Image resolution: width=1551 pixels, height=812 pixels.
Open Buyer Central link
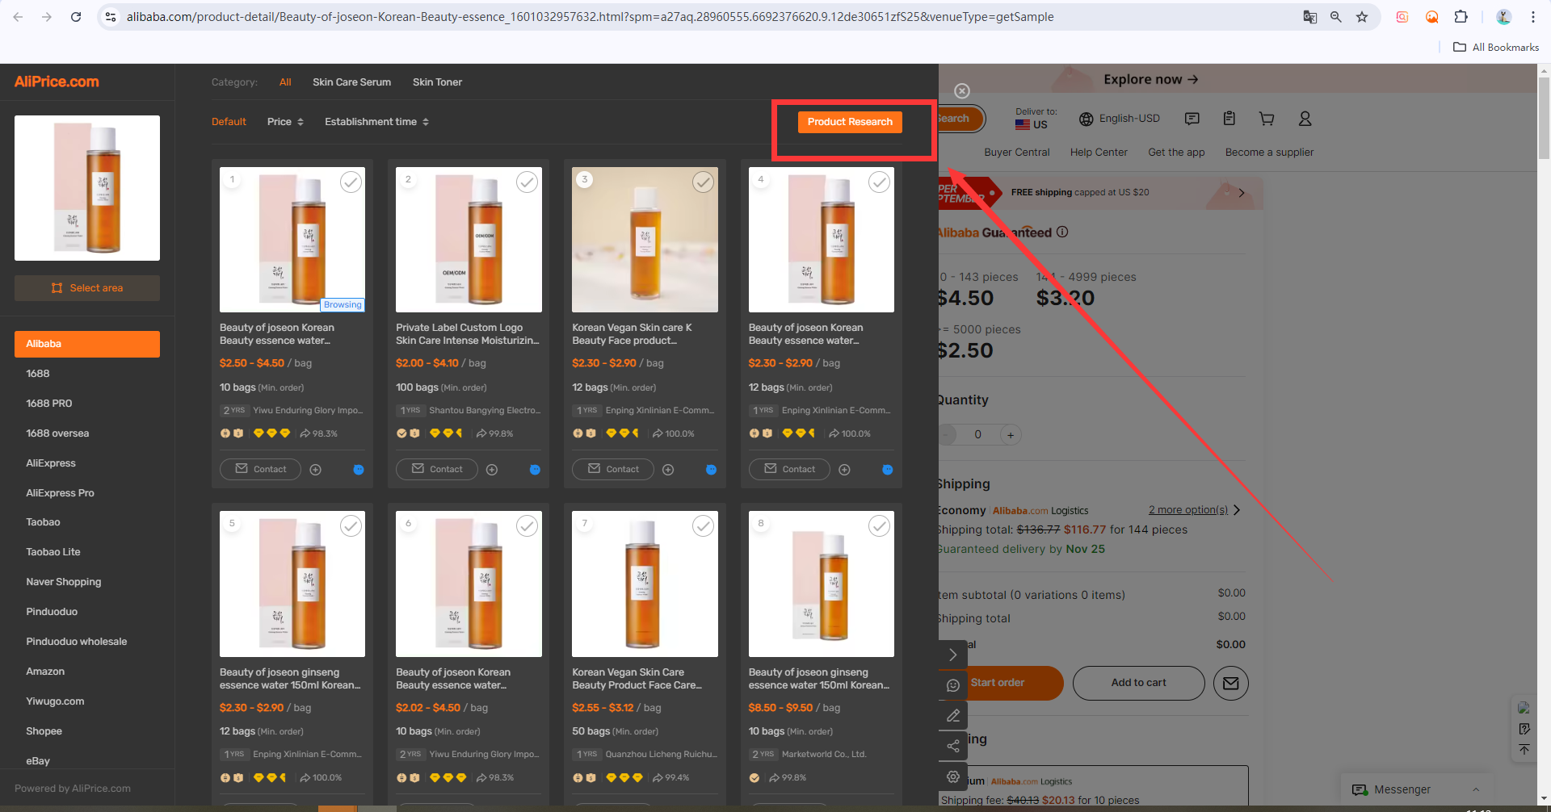[1016, 153]
